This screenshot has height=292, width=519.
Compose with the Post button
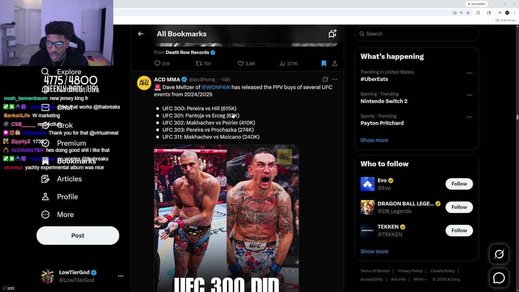click(78, 236)
